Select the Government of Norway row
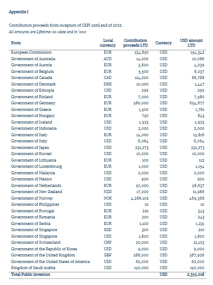This screenshot has height=285, width=213. click(x=108, y=198)
